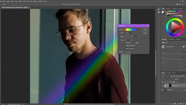This screenshot has width=186, height=105.
Task: Click the Gradient Fill 1 layer thumbnail
Action: point(166,85)
